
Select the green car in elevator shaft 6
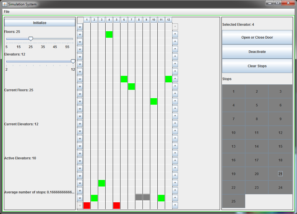coord(124,79)
